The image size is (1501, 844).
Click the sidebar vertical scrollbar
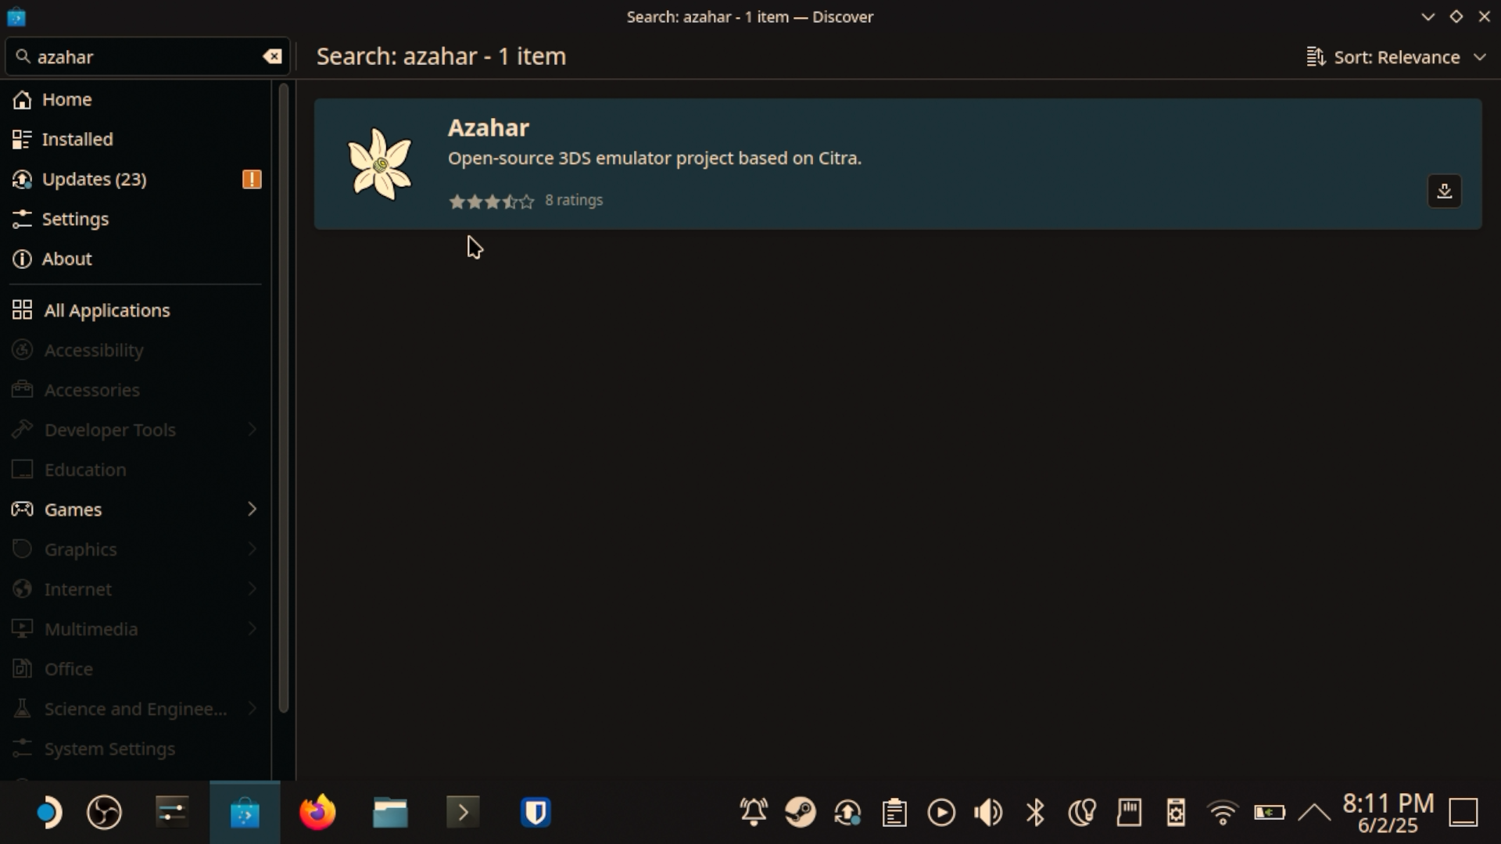click(x=283, y=399)
